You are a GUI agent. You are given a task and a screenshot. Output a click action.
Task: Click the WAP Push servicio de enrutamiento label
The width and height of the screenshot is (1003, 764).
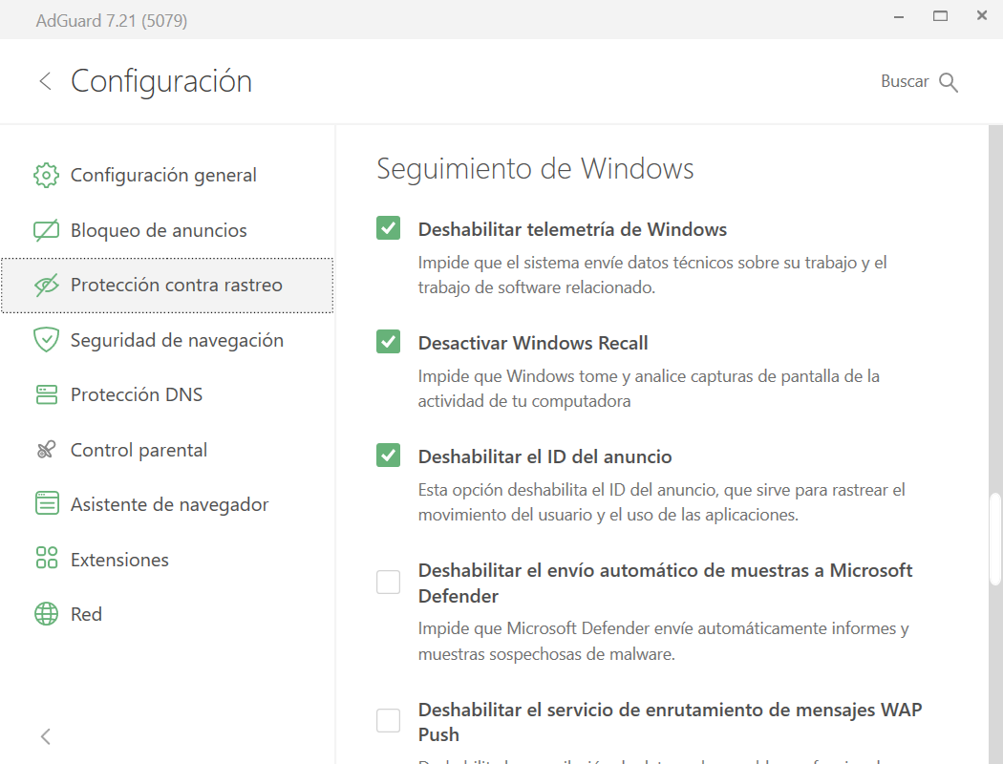pyautogui.click(x=670, y=722)
